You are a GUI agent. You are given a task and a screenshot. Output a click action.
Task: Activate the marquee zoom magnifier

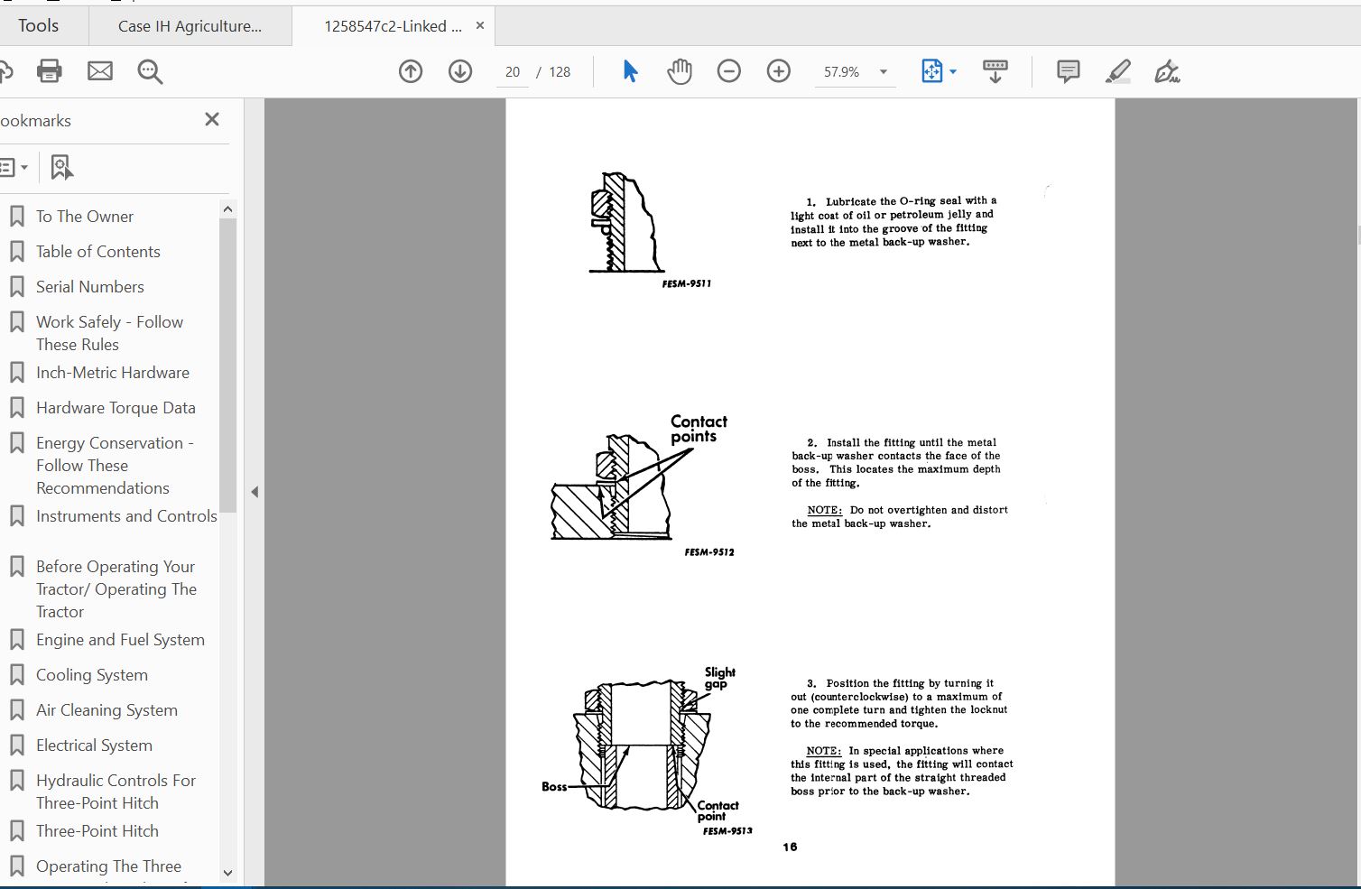coord(150,70)
